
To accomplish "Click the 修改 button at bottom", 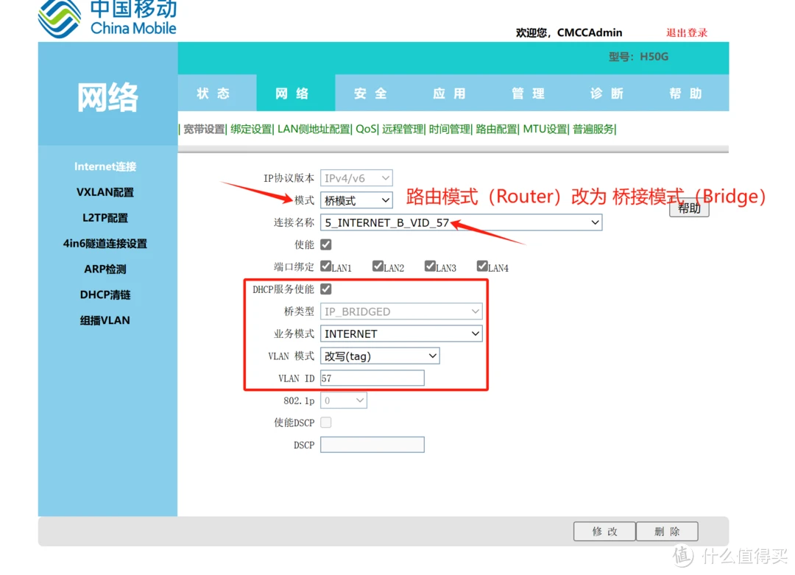I will (604, 531).
